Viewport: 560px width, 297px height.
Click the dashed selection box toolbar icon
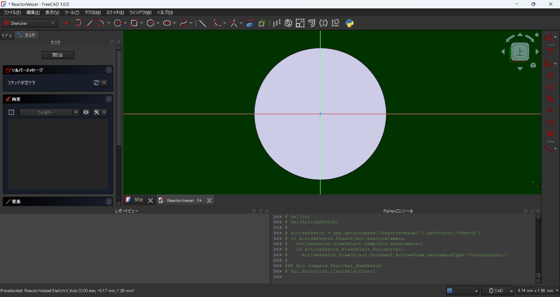pos(300,23)
